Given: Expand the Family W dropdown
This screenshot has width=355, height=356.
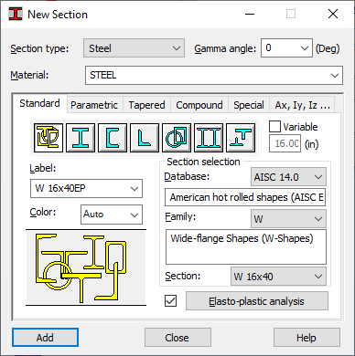Looking at the screenshot, I should tap(288, 218).
